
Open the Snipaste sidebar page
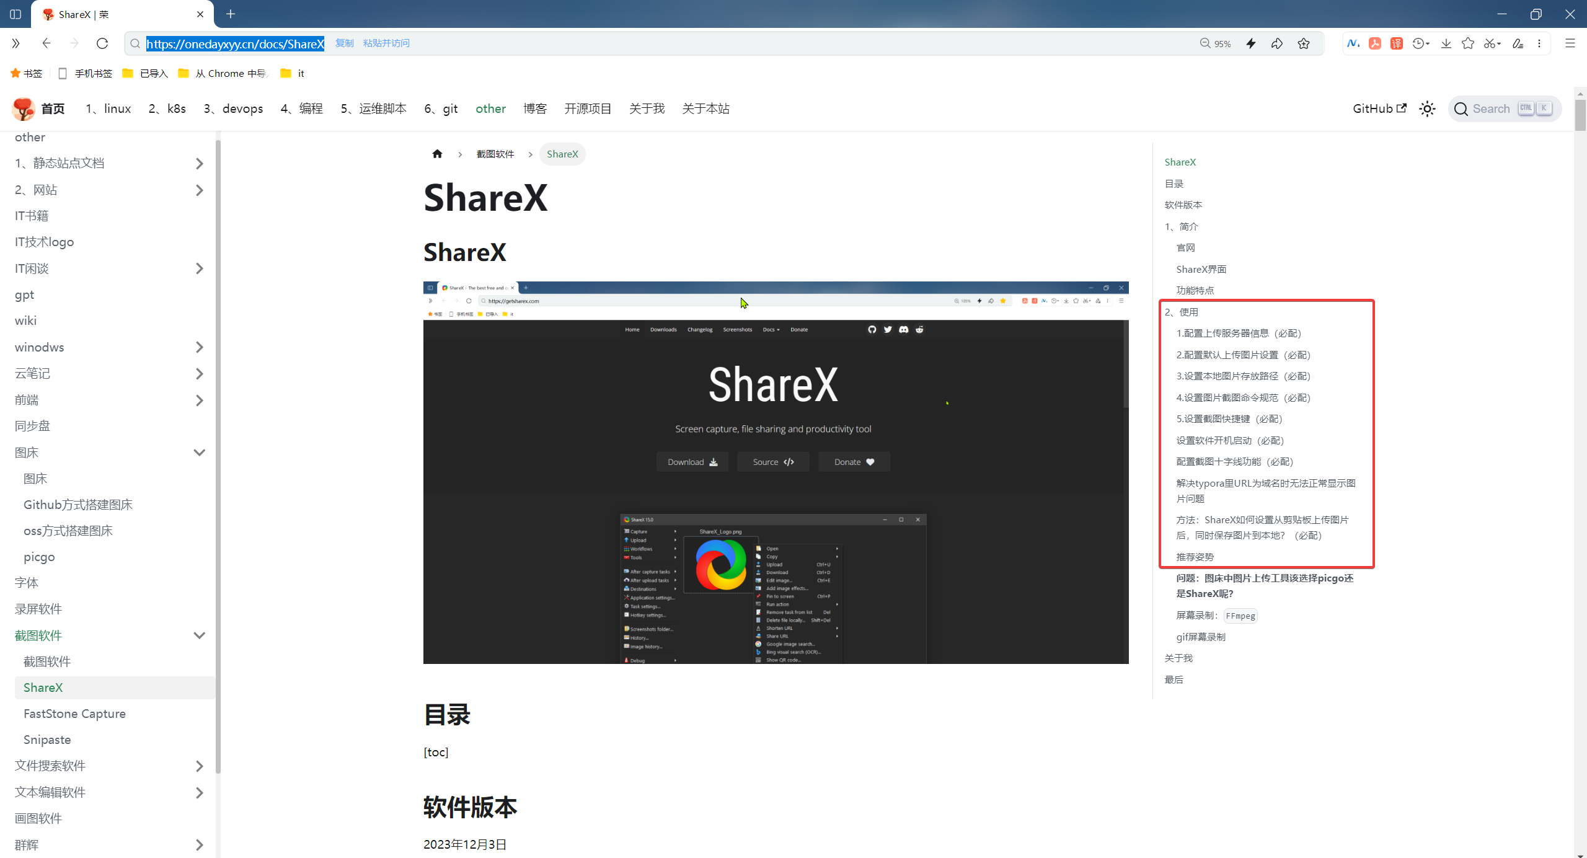pos(47,740)
